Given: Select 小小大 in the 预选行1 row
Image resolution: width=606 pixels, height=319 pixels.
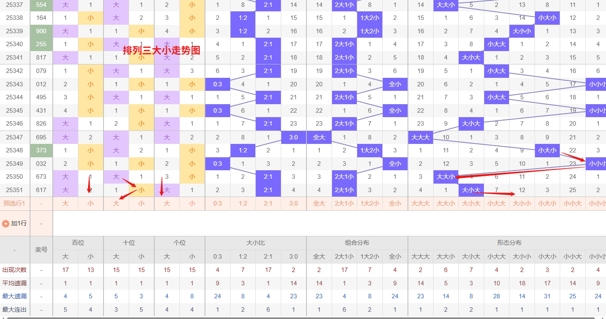Looking at the screenshot, I should [x=573, y=203].
